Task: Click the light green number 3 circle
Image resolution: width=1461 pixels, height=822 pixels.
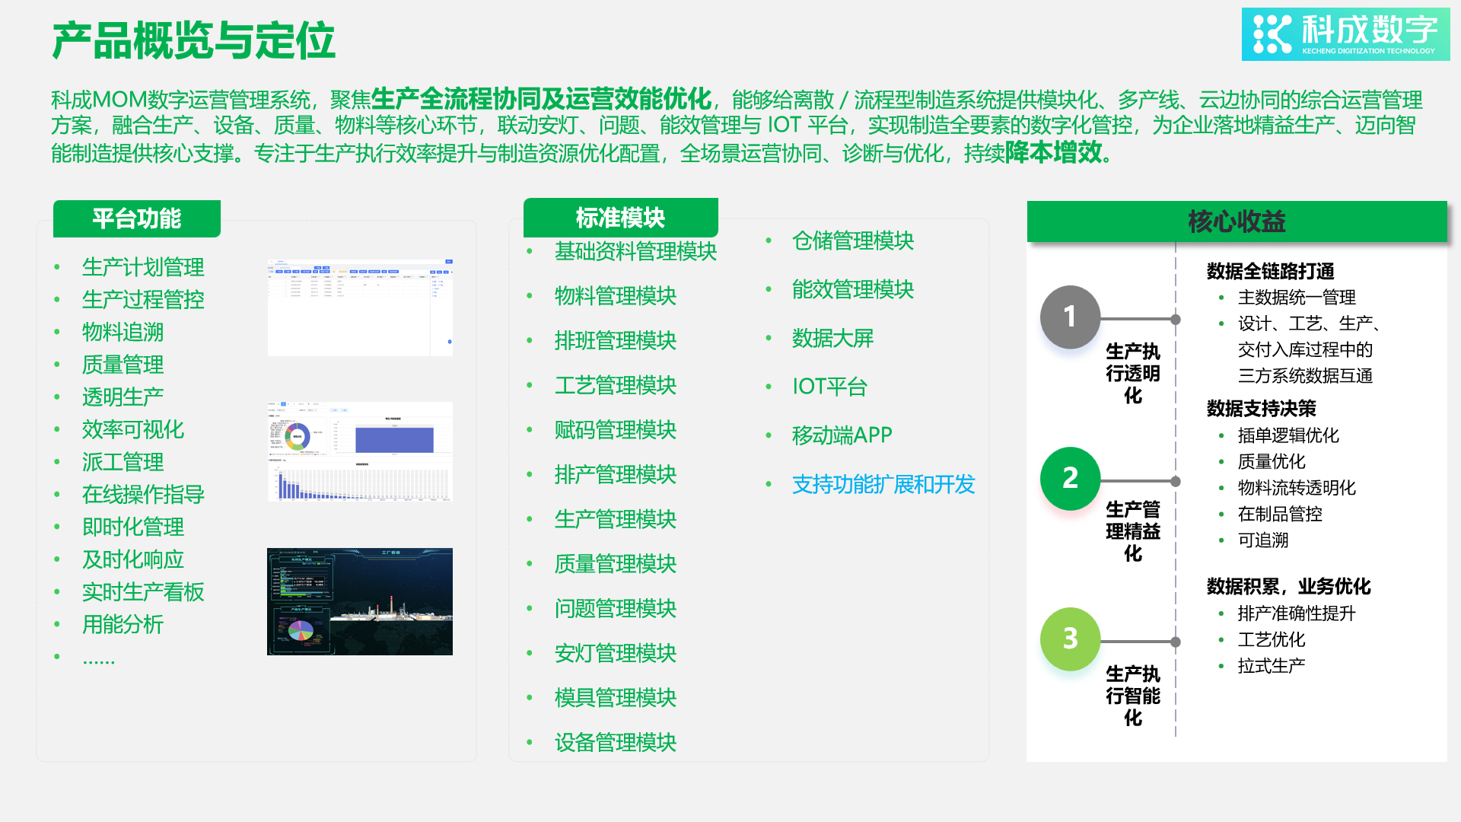Action: [x=1070, y=639]
